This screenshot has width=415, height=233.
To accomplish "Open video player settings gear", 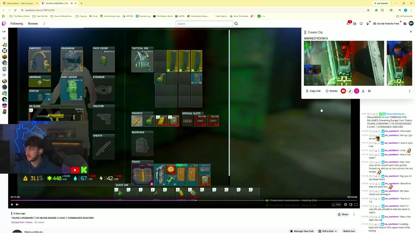I will tap(346, 205).
